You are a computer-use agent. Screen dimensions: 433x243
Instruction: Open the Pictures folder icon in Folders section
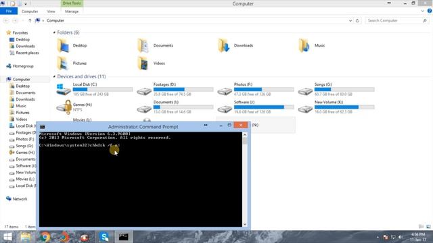click(x=63, y=63)
